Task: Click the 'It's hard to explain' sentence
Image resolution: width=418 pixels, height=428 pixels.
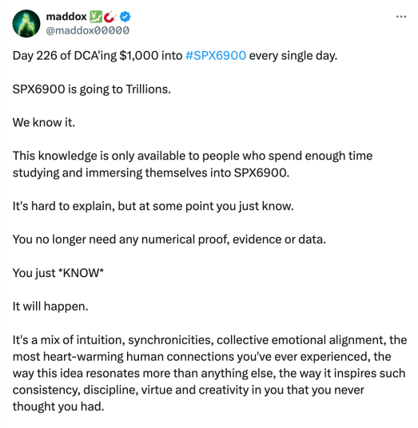Action: 153,206
